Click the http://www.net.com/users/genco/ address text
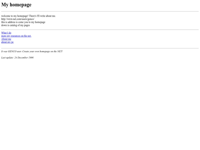Viewport: 200px width, 150px height. pyautogui.click(x=18, y=19)
